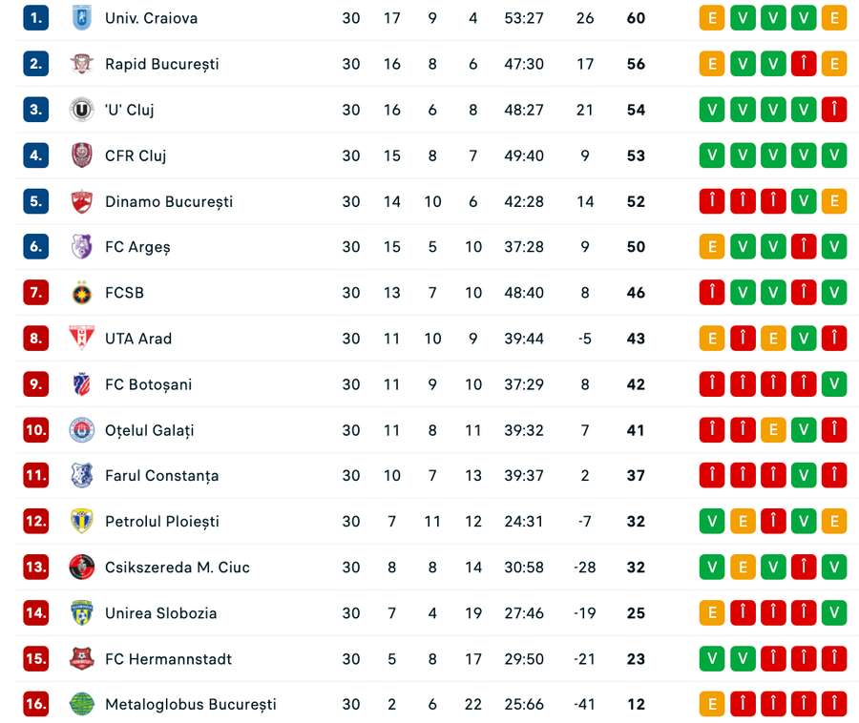Image resolution: width=859 pixels, height=723 pixels.
Task: Click the Metaloglobus București club crest
Action: pyautogui.click(x=81, y=705)
